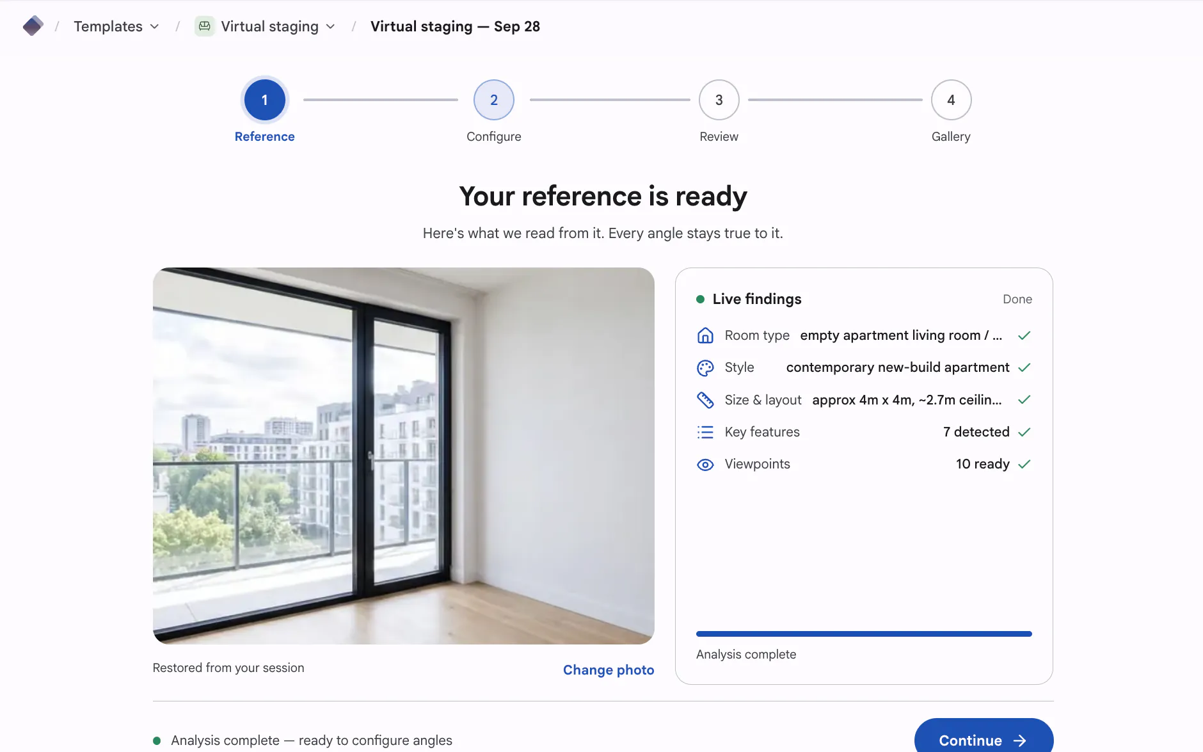Click the Change photo link
This screenshot has width=1203, height=752.
[609, 670]
